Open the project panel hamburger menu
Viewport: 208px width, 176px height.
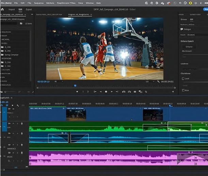25,14
